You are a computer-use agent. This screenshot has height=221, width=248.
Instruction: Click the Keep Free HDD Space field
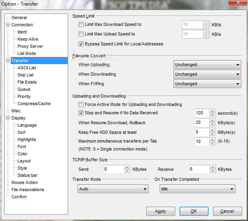(202, 132)
